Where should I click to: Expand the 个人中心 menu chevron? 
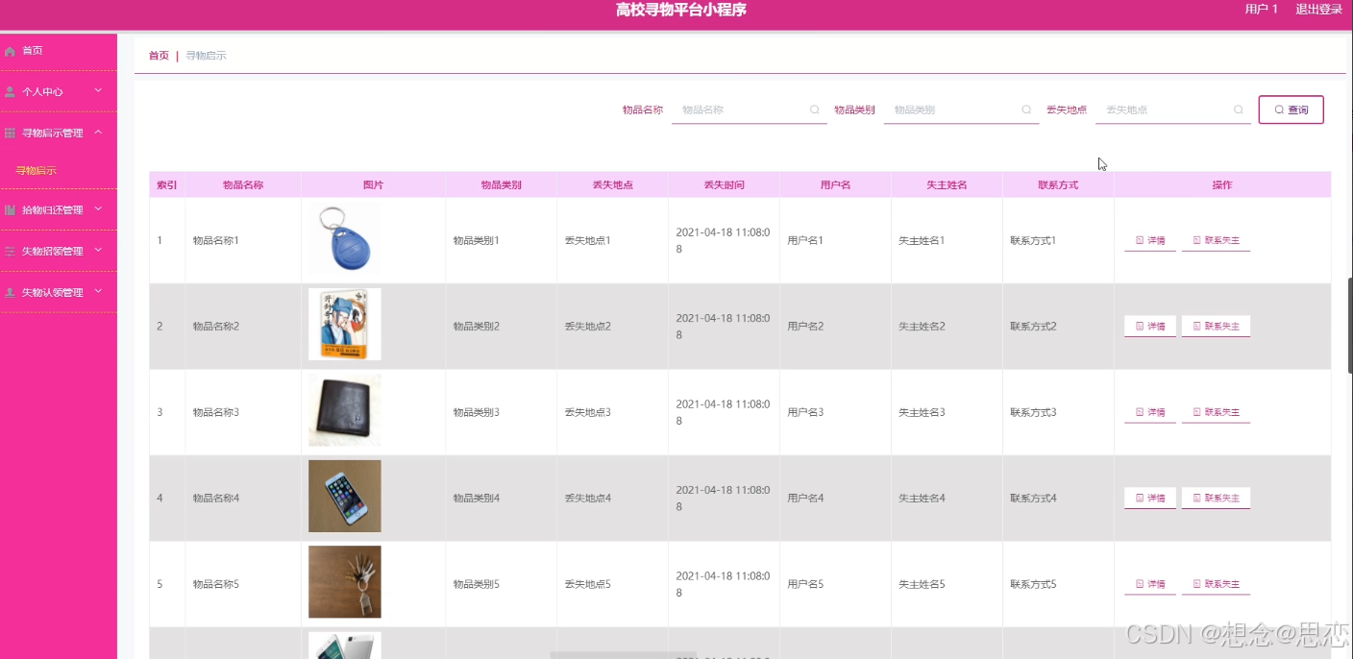click(x=98, y=91)
